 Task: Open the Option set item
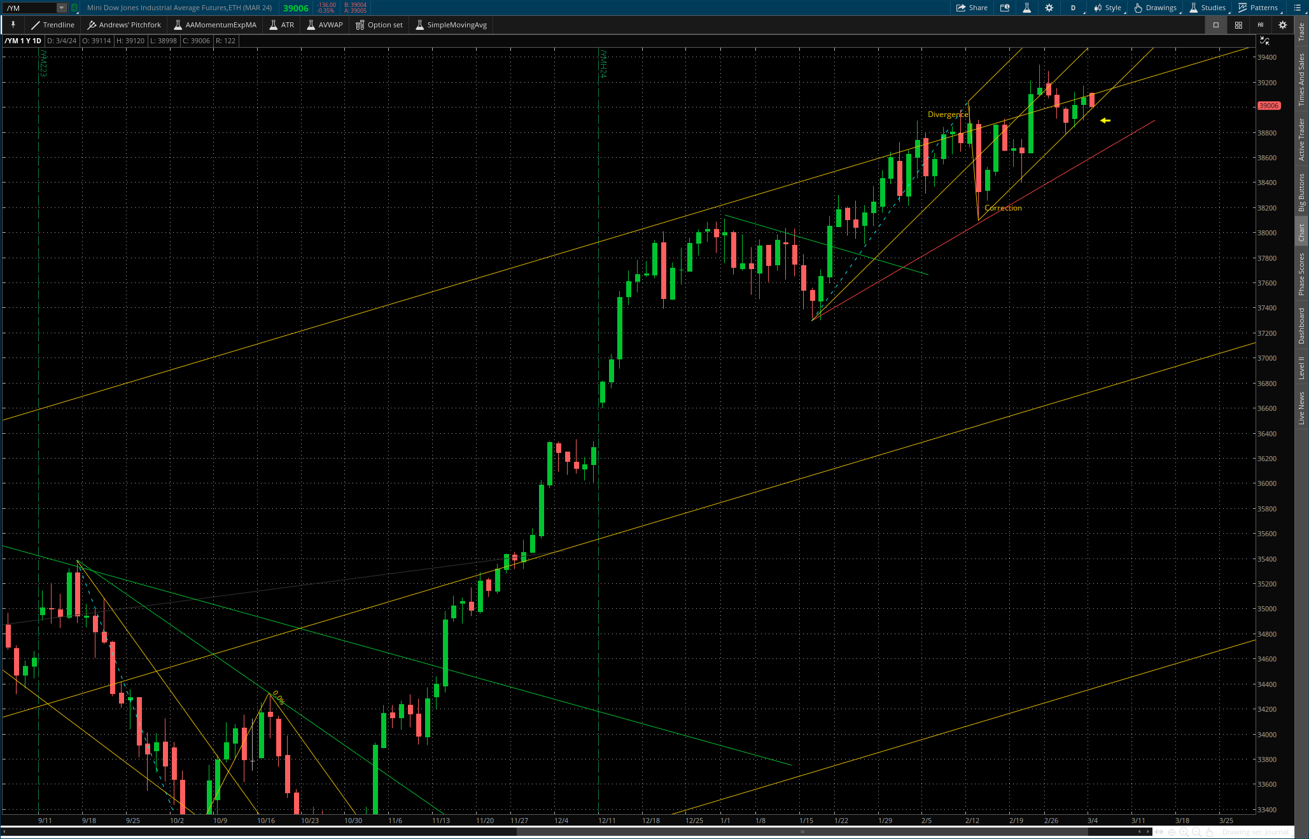[x=379, y=25]
